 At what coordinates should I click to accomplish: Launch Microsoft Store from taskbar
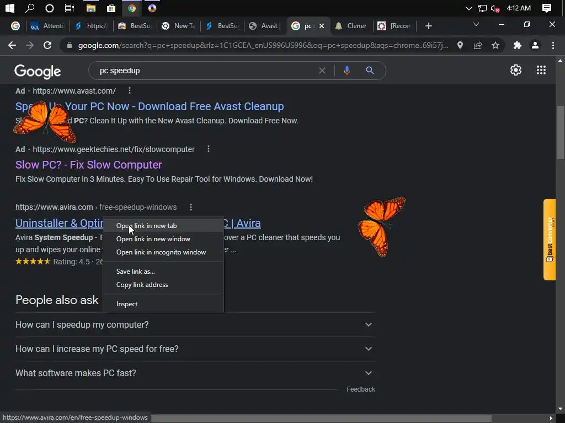(111, 8)
